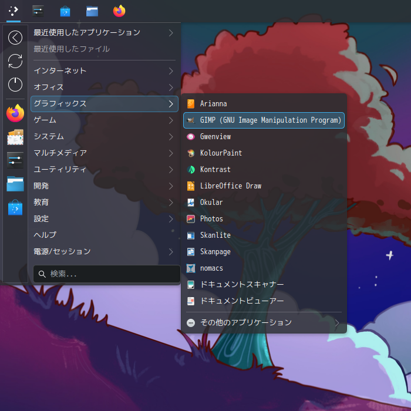Click the nomacs icon
Screen dimensions: 411x411
pos(191,268)
